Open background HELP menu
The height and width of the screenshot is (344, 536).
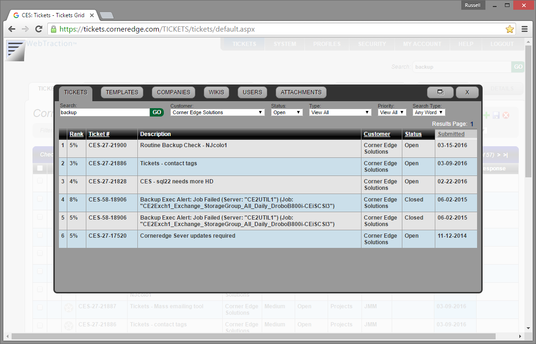[466, 44]
